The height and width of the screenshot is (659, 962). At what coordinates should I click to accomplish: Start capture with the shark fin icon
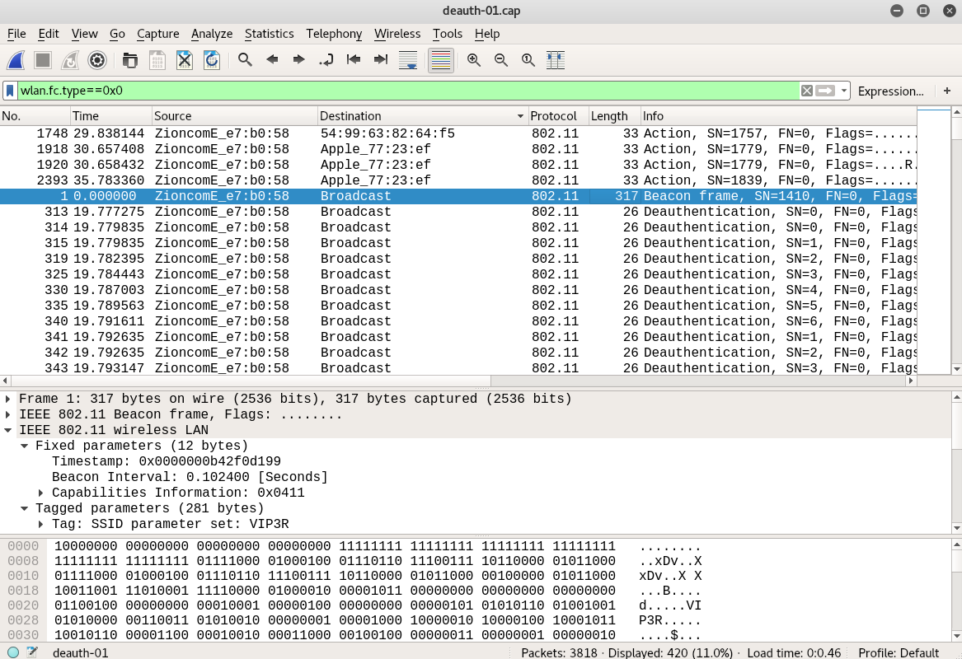coord(16,60)
